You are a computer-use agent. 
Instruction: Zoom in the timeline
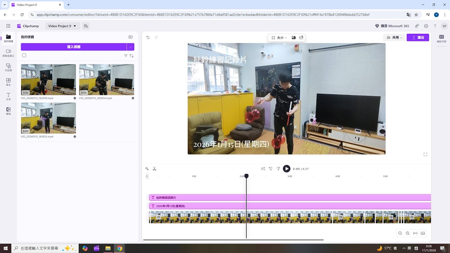[407, 233]
